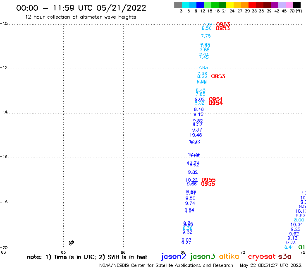Click the 10.04 wave height value
306x269 pixels.
pyautogui.click(x=296, y=225)
